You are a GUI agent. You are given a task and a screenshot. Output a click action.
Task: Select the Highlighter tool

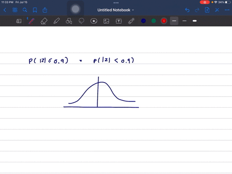(x=57, y=21)
